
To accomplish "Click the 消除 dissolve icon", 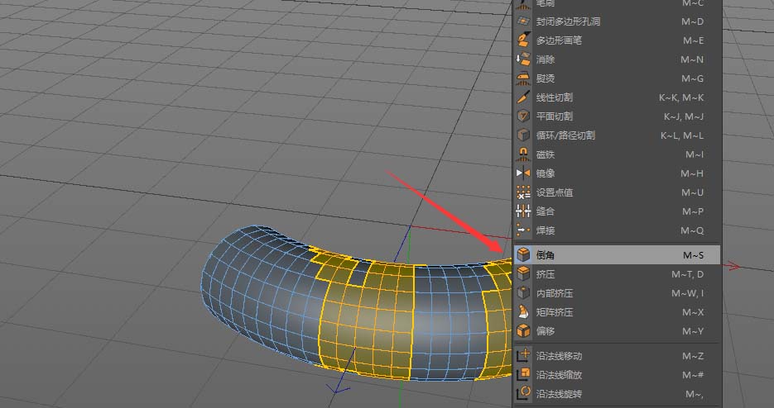I will click(523, 59).
